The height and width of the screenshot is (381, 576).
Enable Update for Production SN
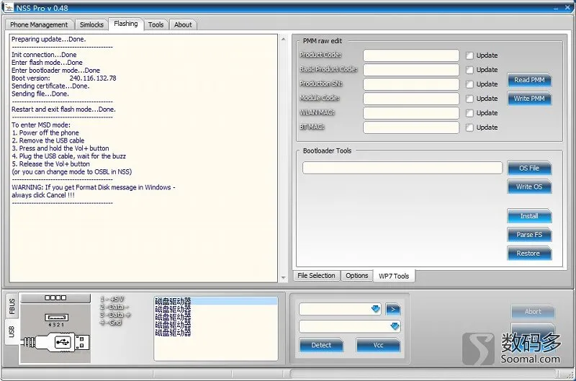pos(469,84)
